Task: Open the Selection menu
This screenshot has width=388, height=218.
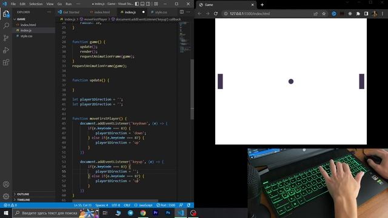Action: [36, 4]
